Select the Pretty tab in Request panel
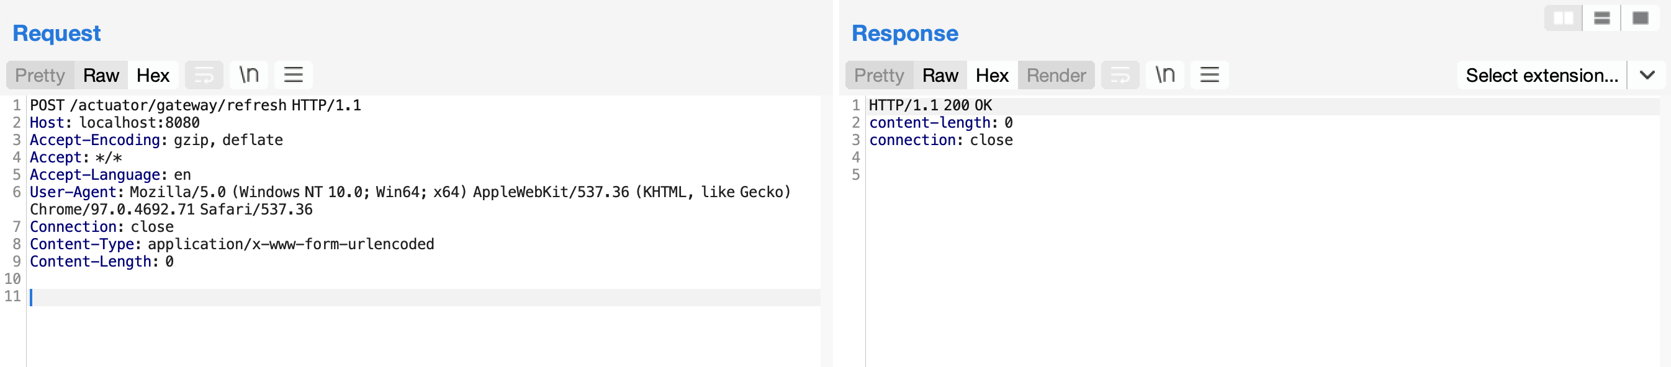 pos(40,75)
